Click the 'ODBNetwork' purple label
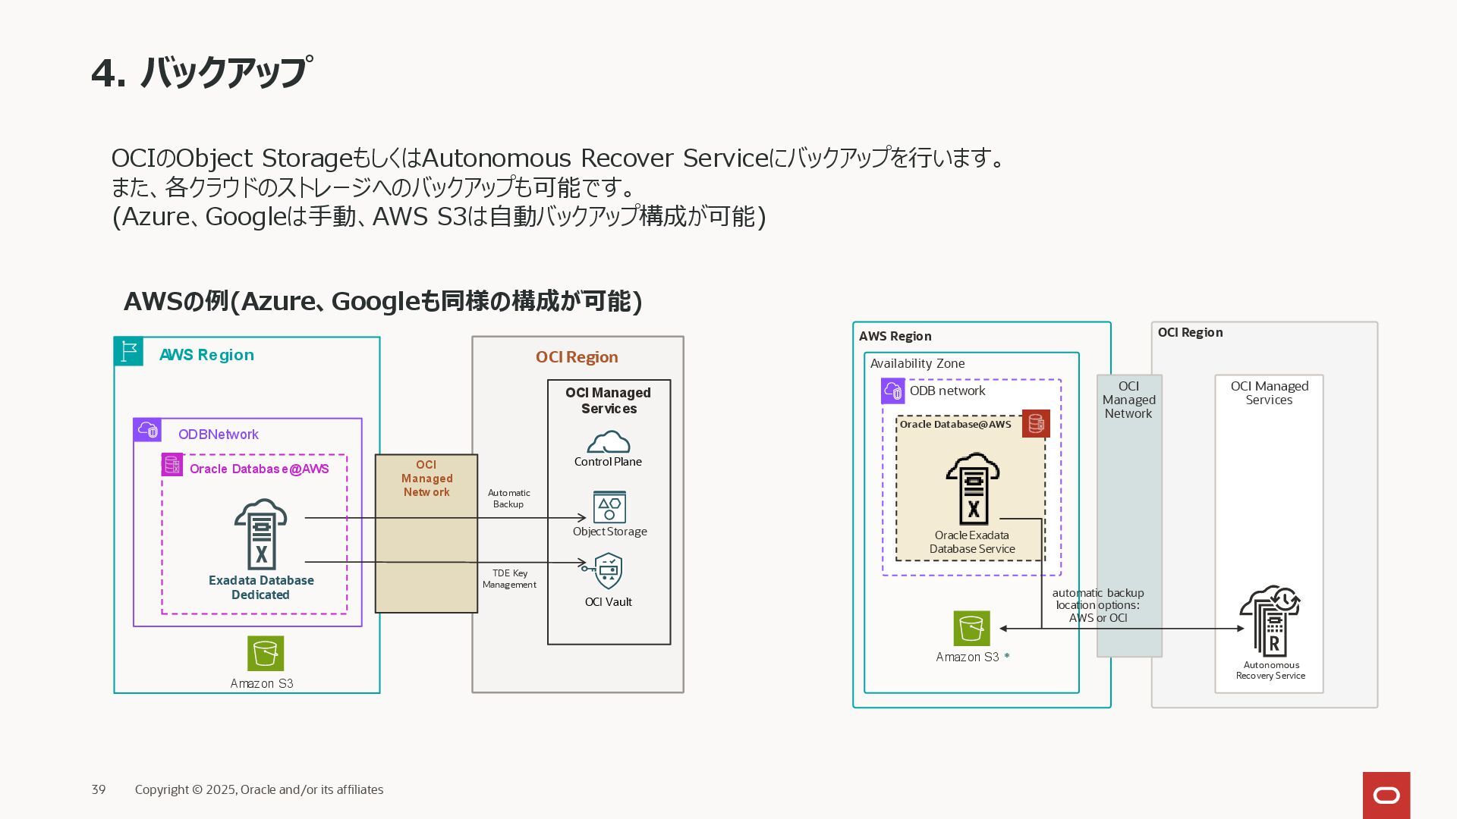 (x=219, y=435)
